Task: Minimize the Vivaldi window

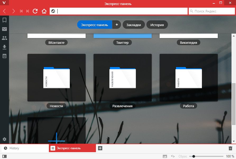Action: [x=214, y=3]
